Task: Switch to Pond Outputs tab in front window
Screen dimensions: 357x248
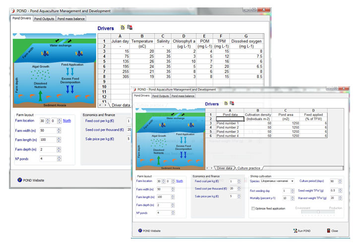Action: [160, 96]
